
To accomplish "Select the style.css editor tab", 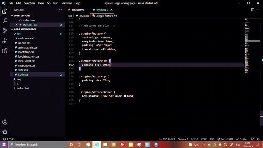I will (101, 10).
